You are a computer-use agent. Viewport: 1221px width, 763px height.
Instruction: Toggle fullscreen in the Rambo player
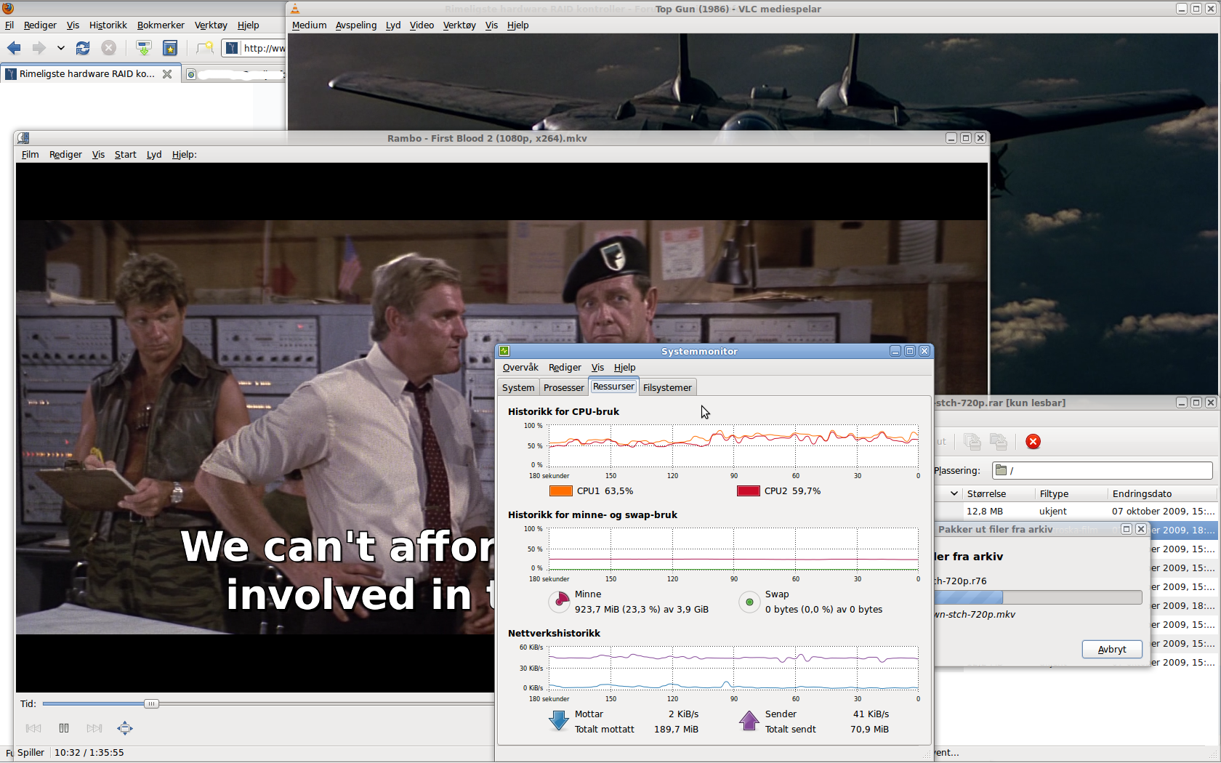pos(125,728)
